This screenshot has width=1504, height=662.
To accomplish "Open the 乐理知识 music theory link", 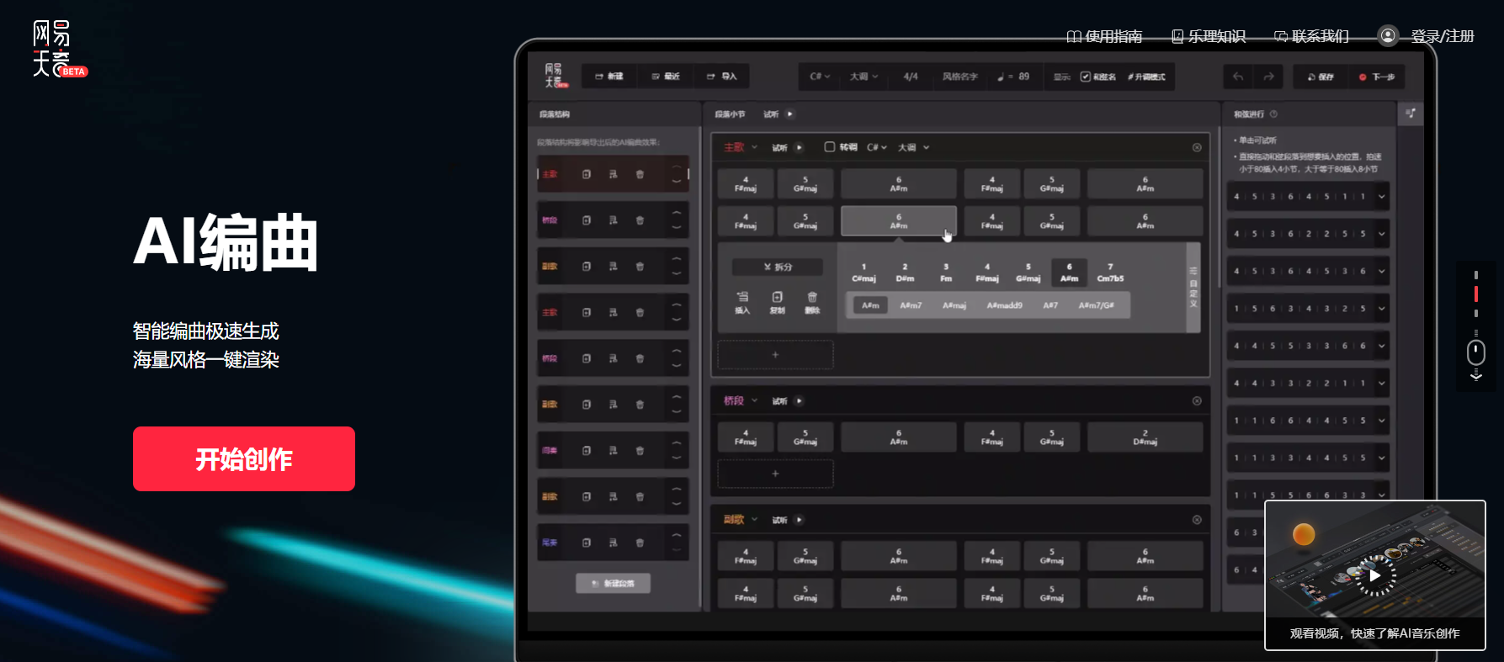I will pyautogui.click(x=1209, y=36).
